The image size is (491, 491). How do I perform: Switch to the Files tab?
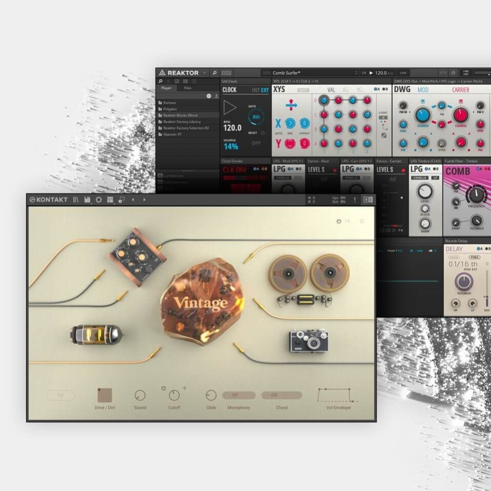(x=189, y=88)
